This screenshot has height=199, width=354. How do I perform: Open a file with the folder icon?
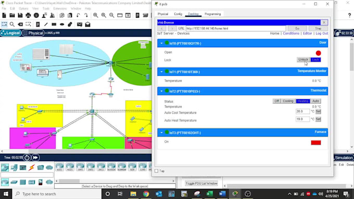tap(12, 15)
